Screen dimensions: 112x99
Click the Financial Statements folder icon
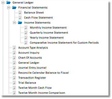click(x=14, y=8)
